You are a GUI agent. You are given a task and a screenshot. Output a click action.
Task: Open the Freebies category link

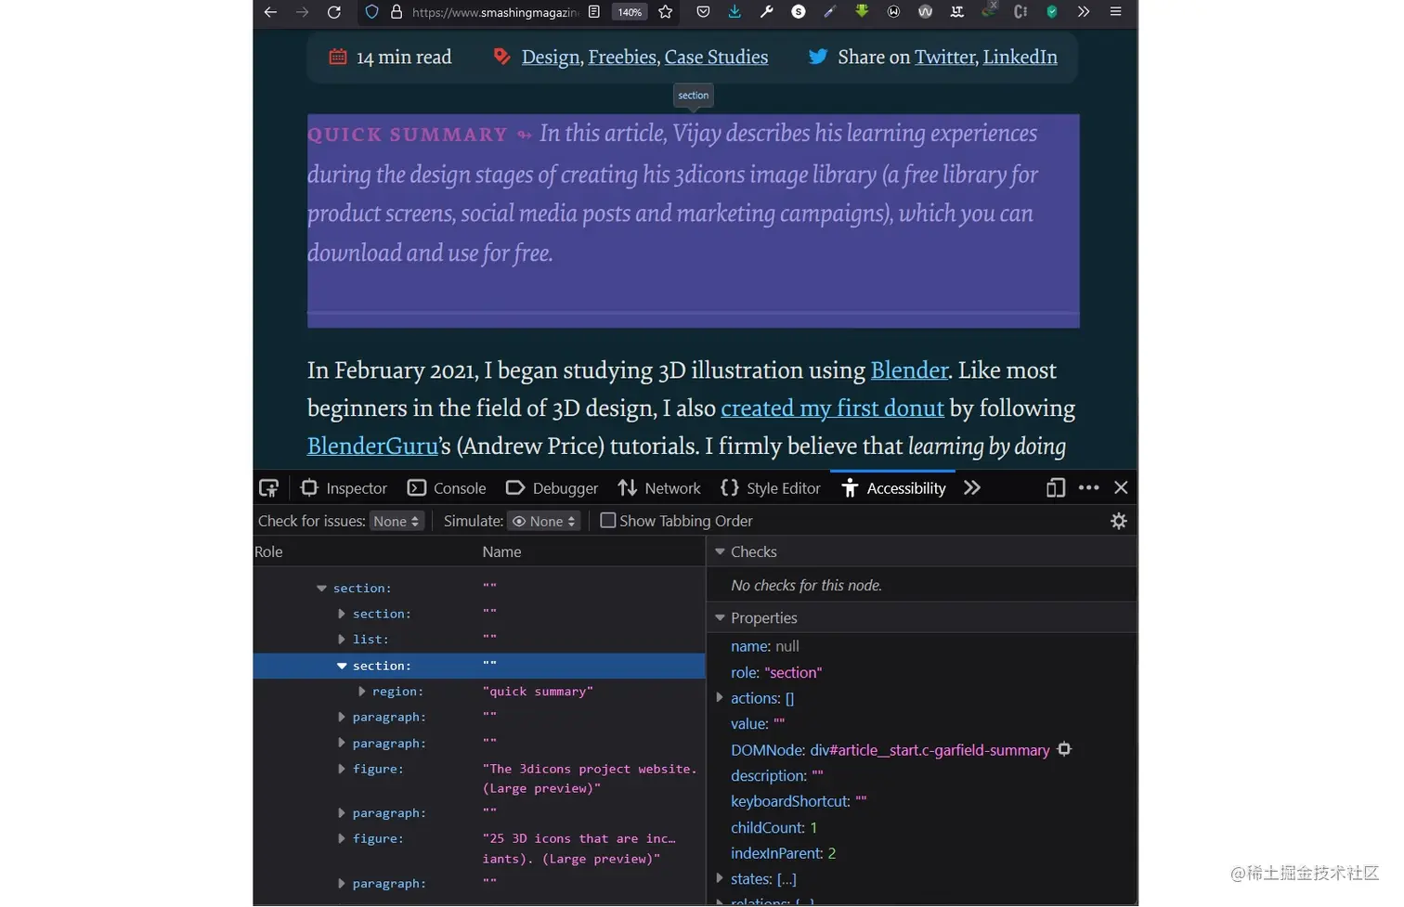pyautogui.click(x=622, y=58)
